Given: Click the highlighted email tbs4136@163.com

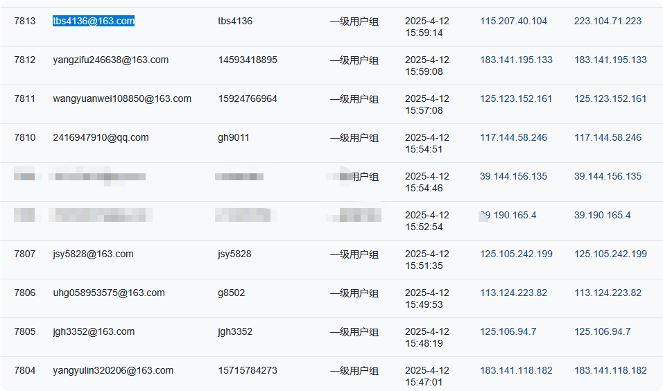Looking at the screenshot, I should [94, 21].
